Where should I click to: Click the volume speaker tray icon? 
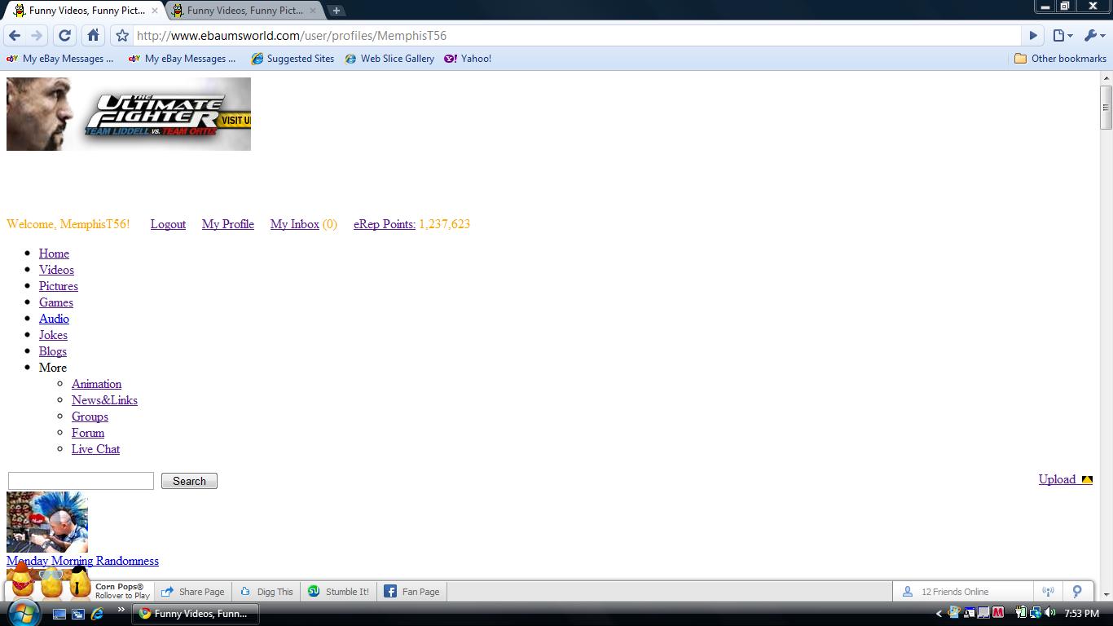(x=1050, y=613)
